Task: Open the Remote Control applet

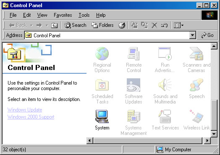Action: 134,54
